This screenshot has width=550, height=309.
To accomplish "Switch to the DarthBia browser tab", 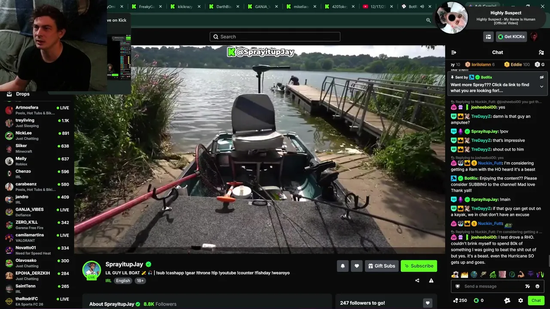I will (223, 6).
